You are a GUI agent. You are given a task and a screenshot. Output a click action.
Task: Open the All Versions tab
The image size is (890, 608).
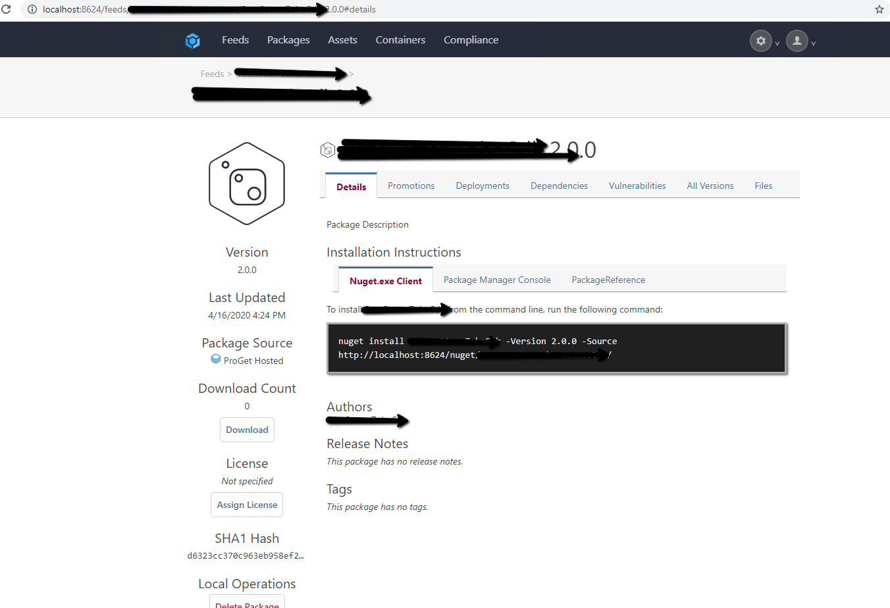click(x=710, y=186)
